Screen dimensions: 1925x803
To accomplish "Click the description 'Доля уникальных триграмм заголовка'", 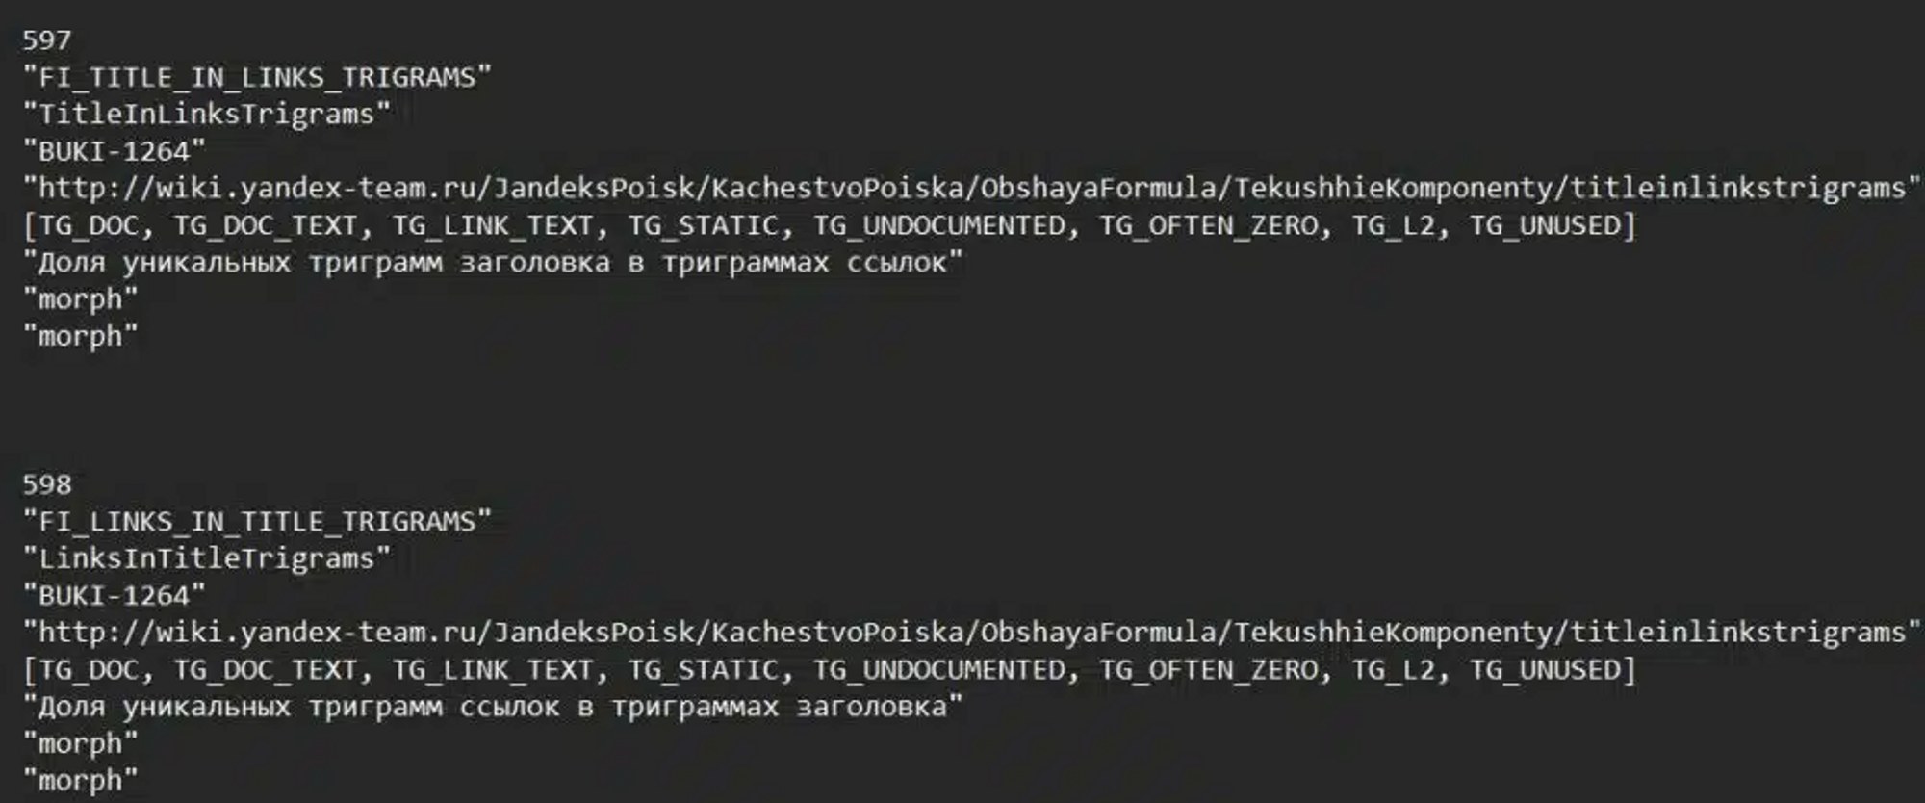I will point(324,263).
